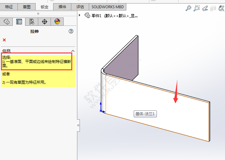Click Zoom to Fit icon
The height and width of the screenshot is (160, 225).
[x=188, y=8]
